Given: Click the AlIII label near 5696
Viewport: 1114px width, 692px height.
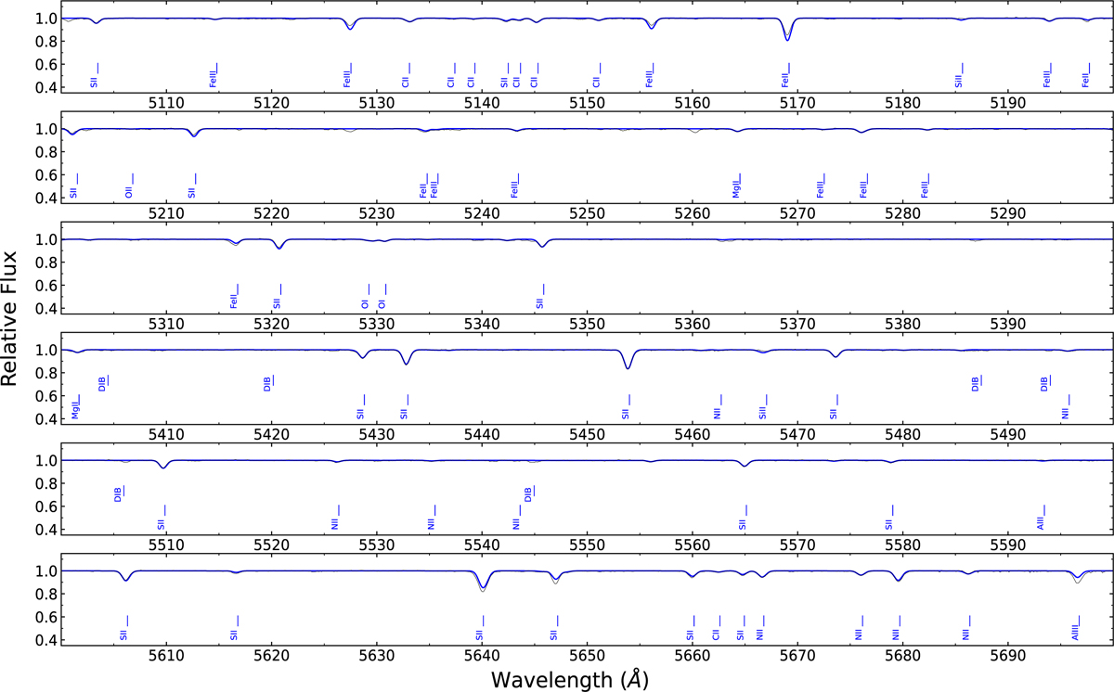Looking at the screenshot, I should coord(1075,633).
